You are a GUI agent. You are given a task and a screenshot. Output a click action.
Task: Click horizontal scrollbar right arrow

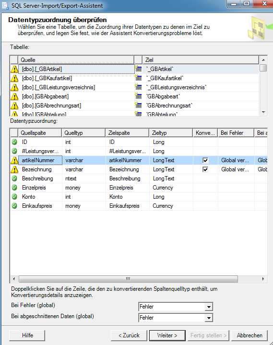pyautogui.click(x=263, y=279)
